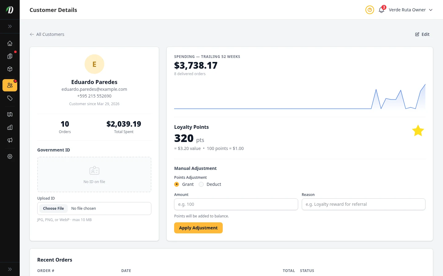Click the loyalty star icon
The image size is (443, 276).
418,130
